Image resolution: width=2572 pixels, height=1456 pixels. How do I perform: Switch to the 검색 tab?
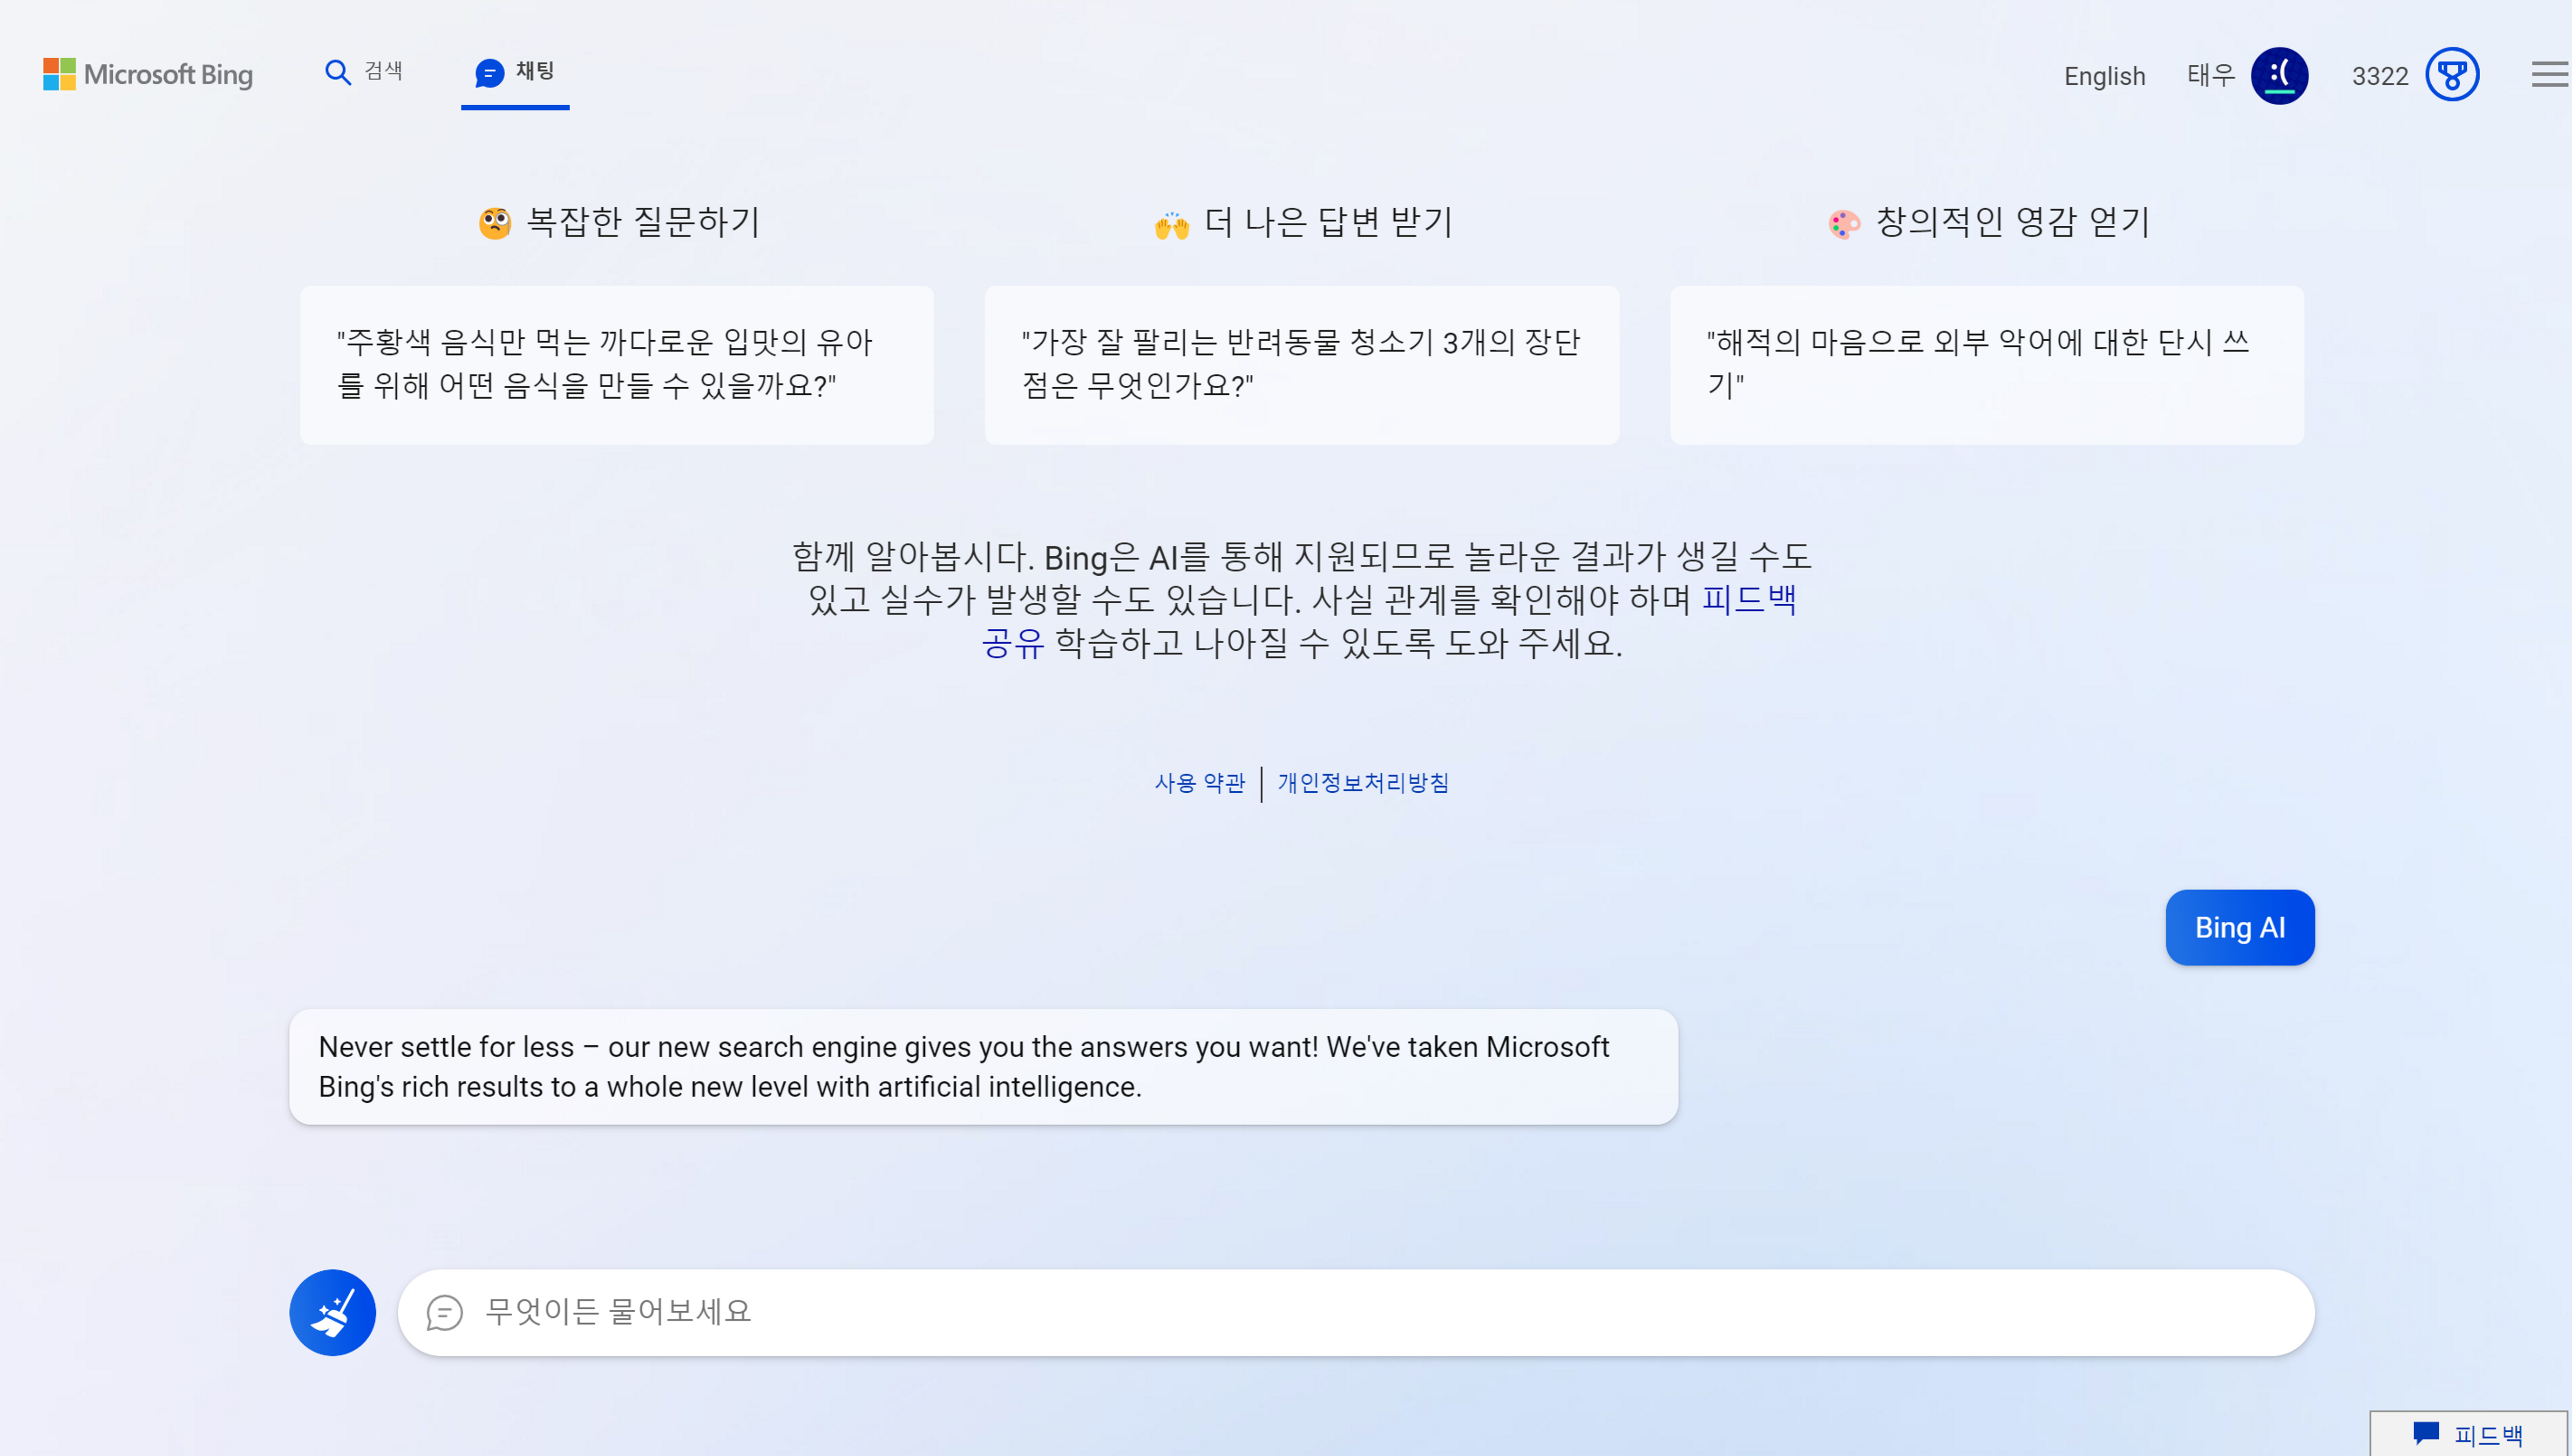pyautogui.click(x=383, y=72)
